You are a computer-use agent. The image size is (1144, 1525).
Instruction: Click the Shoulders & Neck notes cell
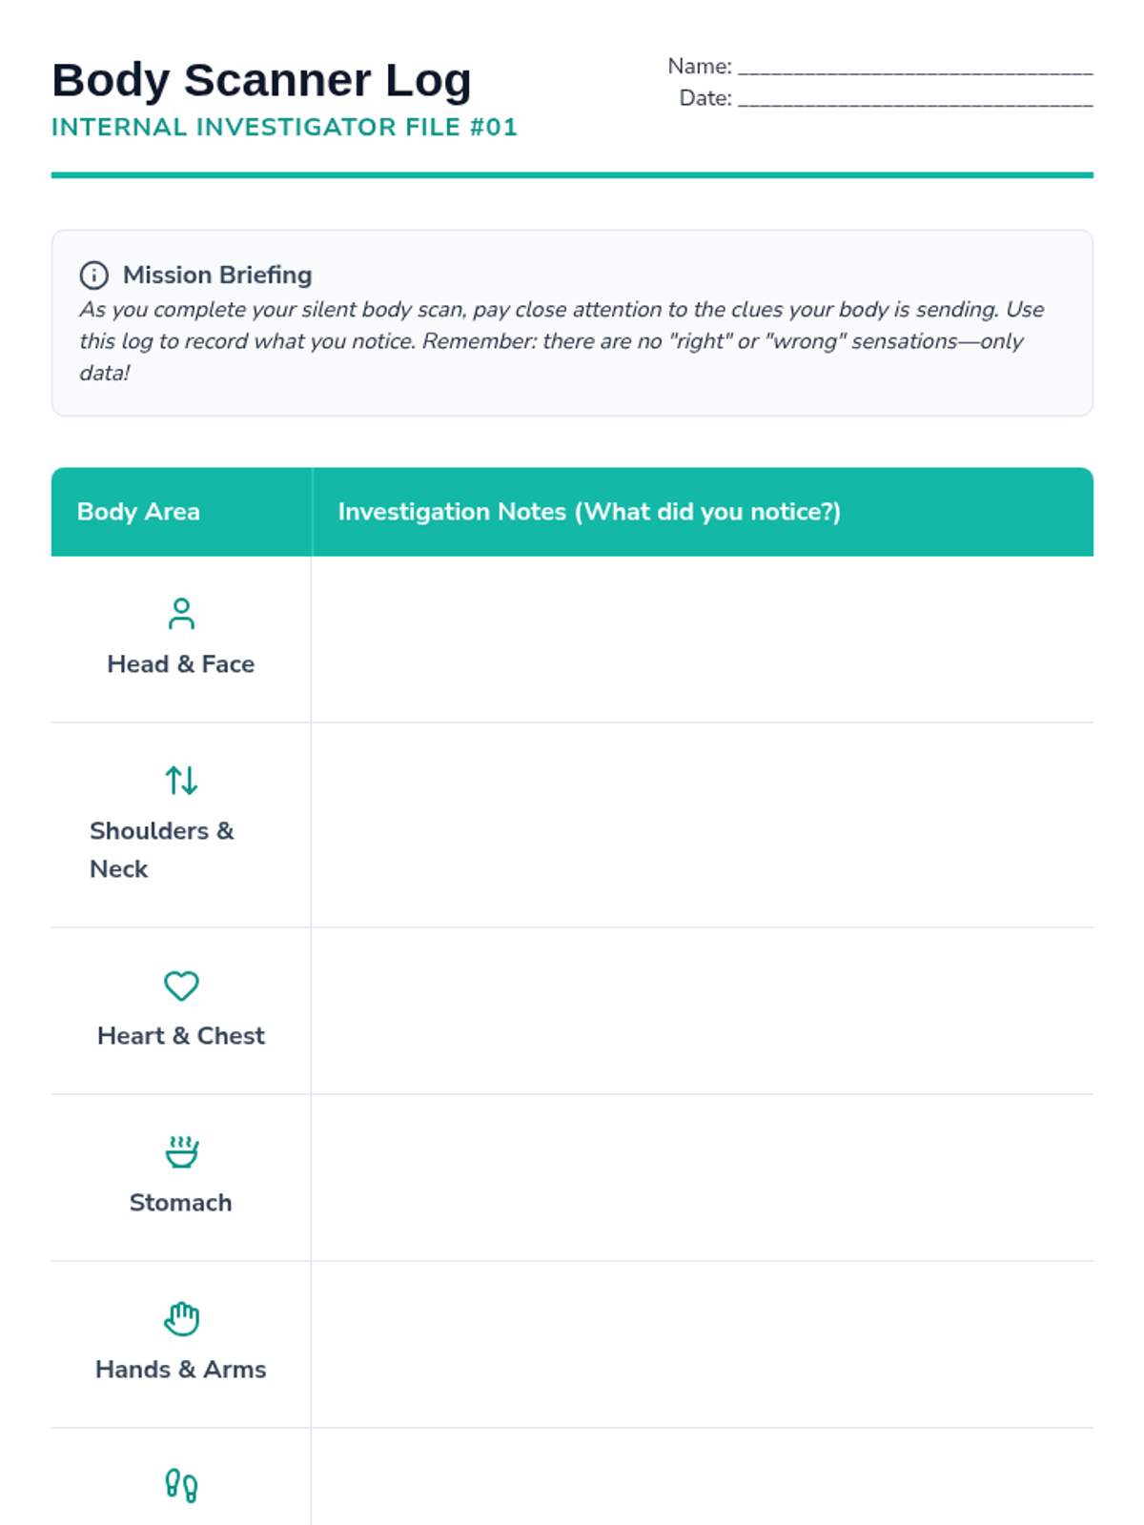[703, 825]
